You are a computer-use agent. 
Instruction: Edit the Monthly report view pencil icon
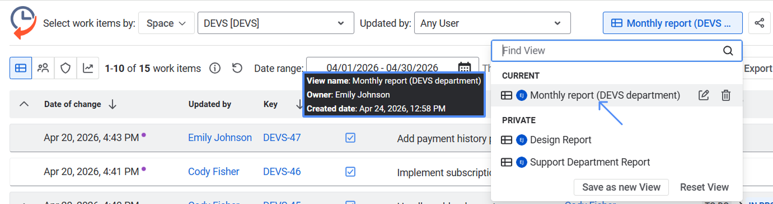click(x=704, y=95)
